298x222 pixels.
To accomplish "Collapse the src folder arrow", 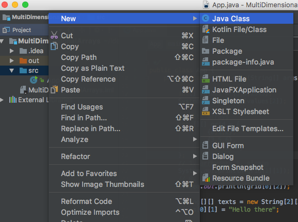I will (x=11, y=71).
